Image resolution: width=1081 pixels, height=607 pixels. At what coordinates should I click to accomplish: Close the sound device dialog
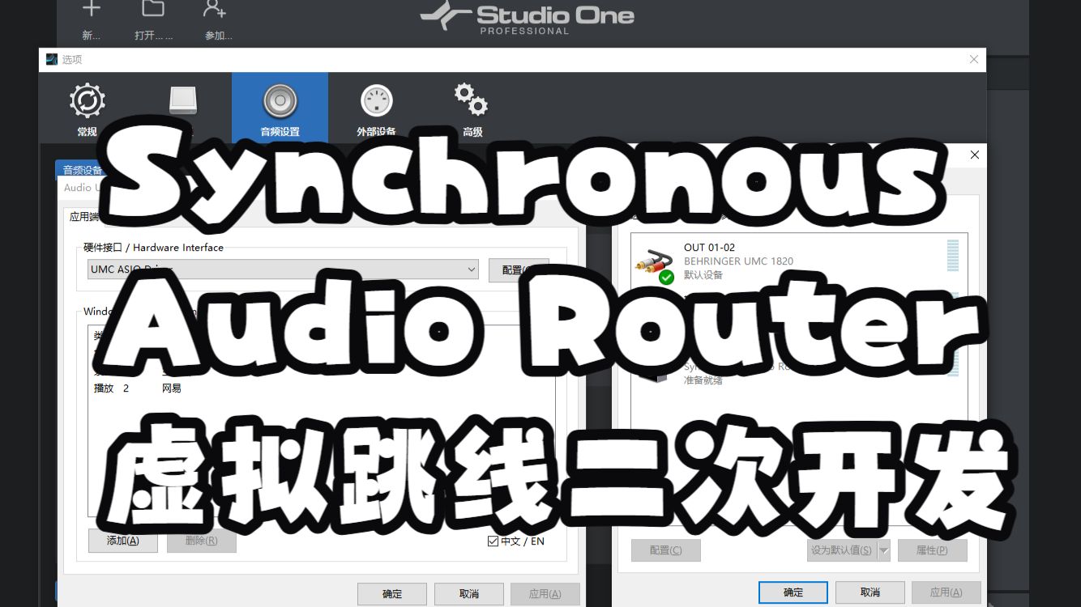coord(974,155)
